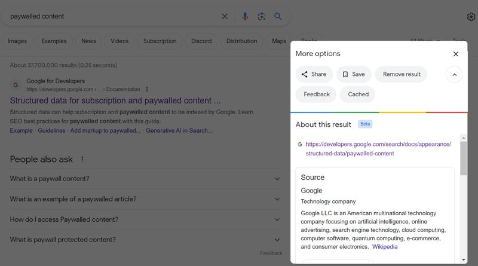Click the Share button
Image resolution: width=478 pixels, height=266 pixels.
314,74
